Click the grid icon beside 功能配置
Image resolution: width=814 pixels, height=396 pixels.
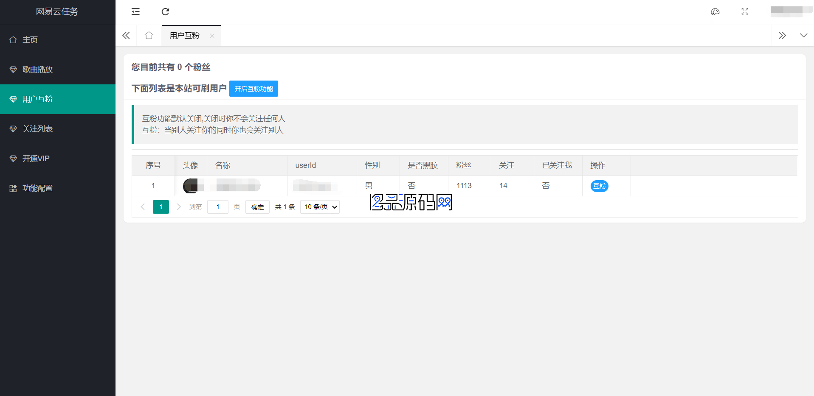click(x=13, y=188)
